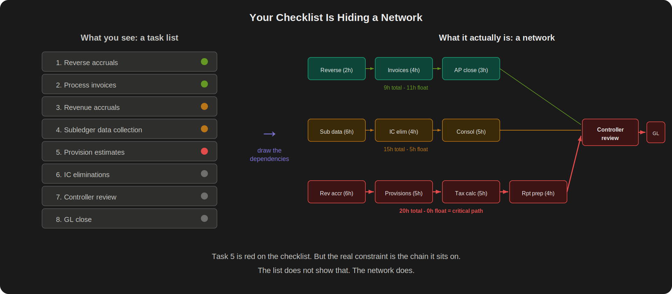672x294 pixels.
Task: Click the green status dot for Reverse accruals
Action: pos(204,62)
